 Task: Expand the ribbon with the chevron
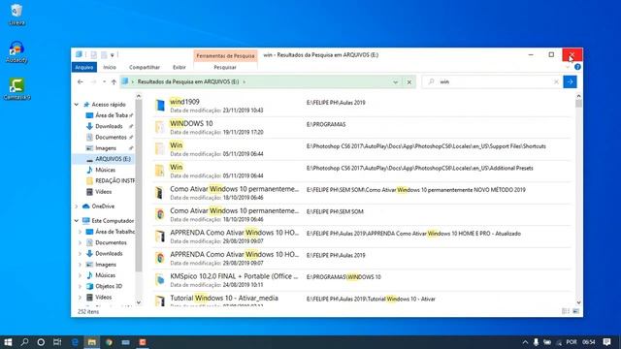tap(568, 67)
